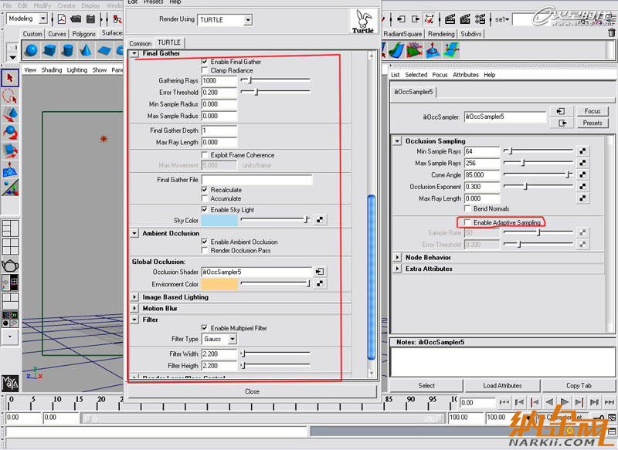The height and width of the screenshot is (450, 618).
Task: Expand the Image Based Lighting section
Action: point(135,297)
